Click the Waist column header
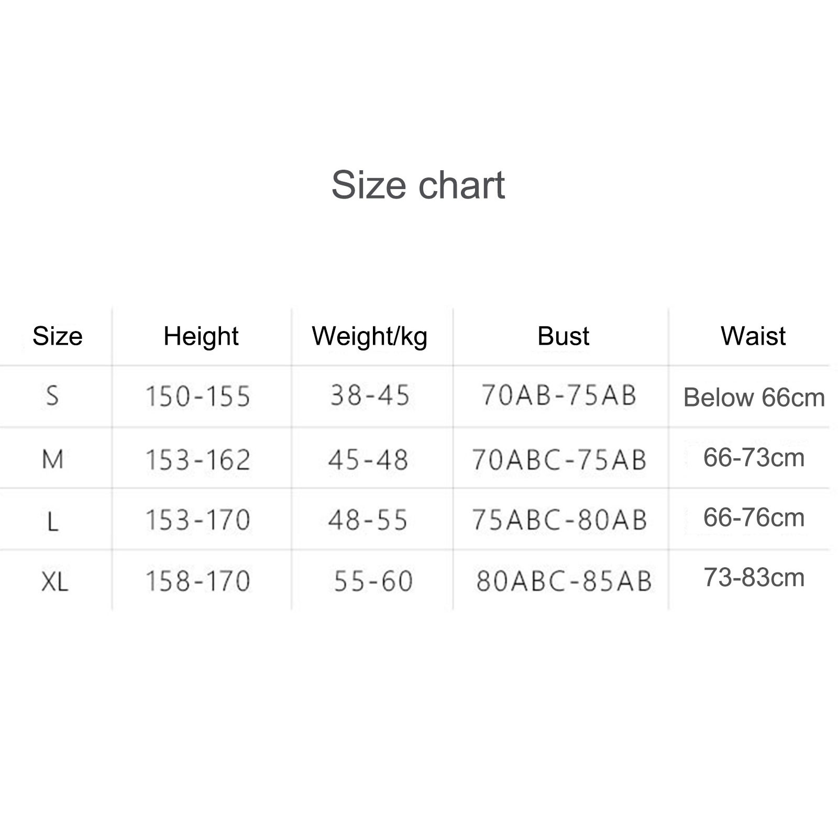The image size is (838, 838). click(753, 336)
